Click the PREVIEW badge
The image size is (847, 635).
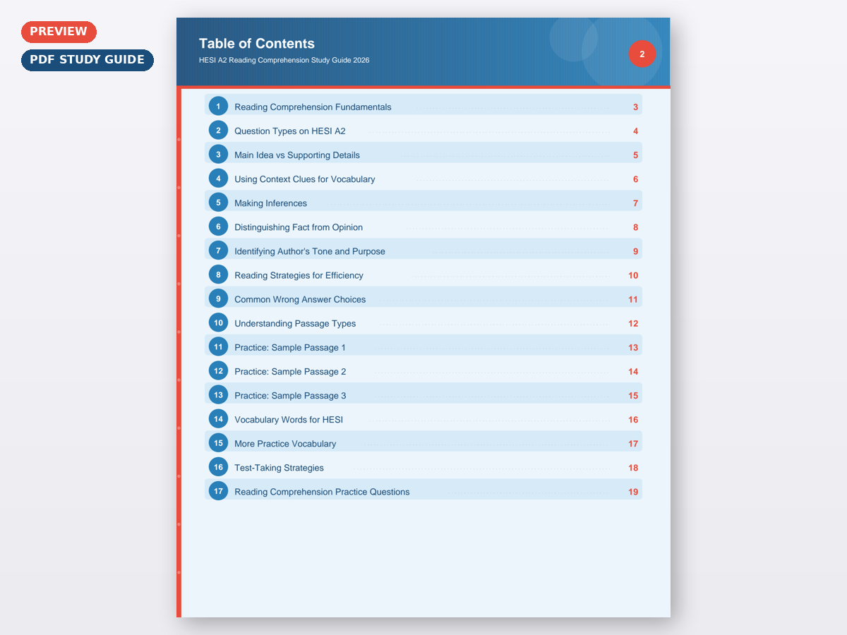[x=59, y=32]
